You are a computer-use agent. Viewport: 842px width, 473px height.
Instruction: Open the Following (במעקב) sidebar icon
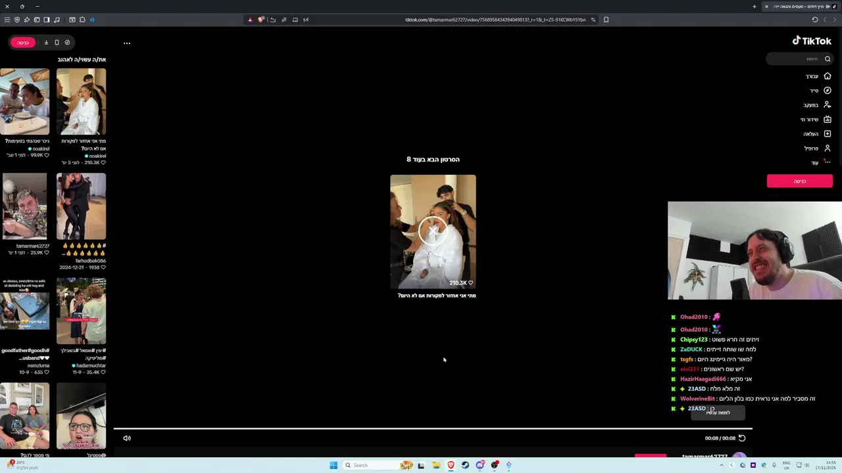coord(828,105)
